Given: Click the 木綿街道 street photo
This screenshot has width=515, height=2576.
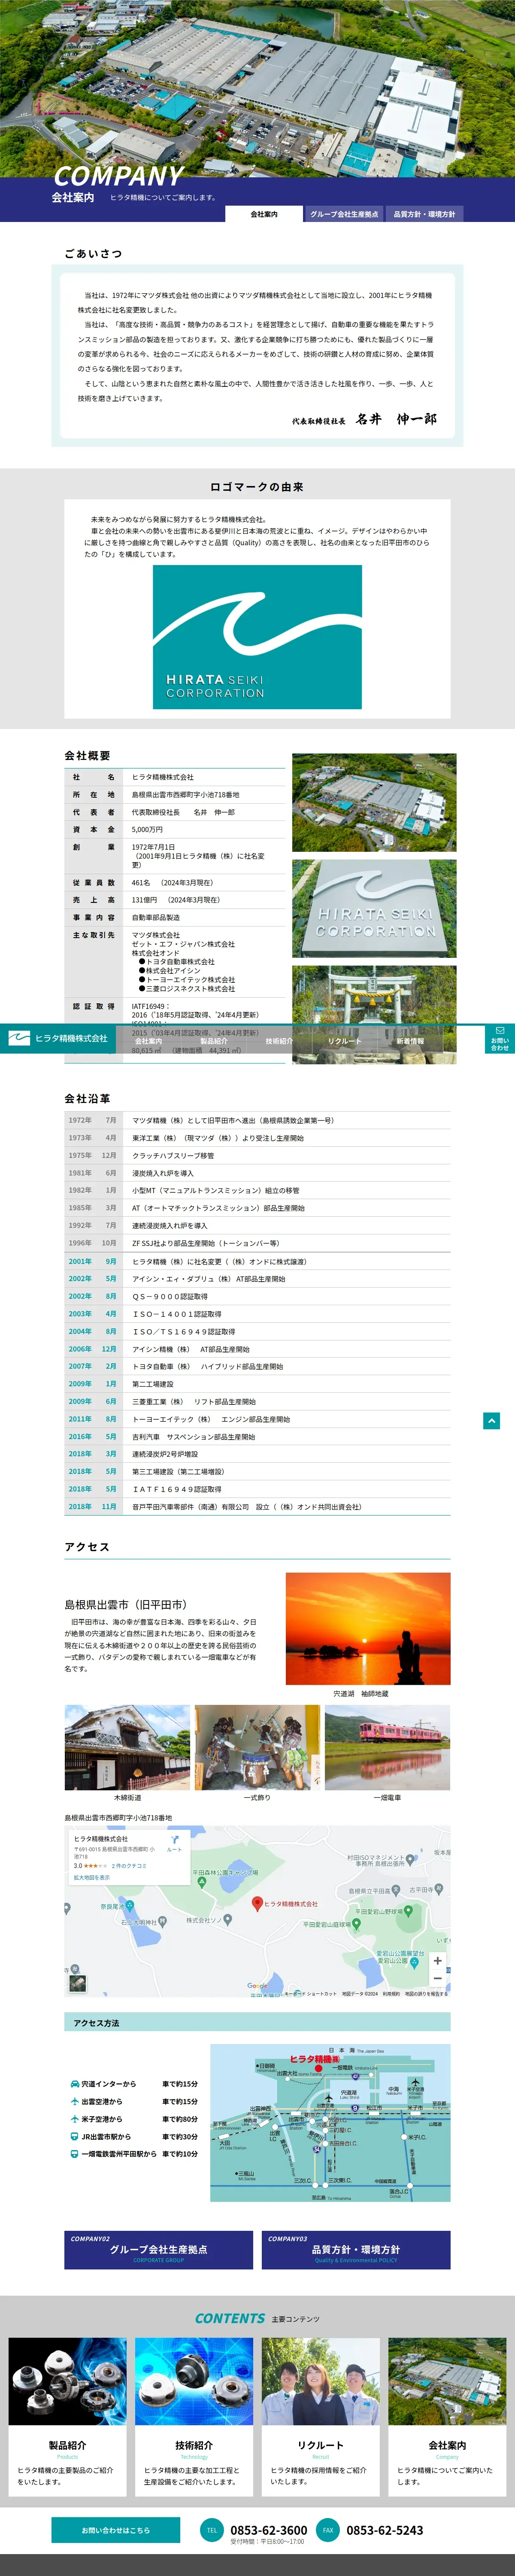Looking at the screenshot, I should 127,1747.
